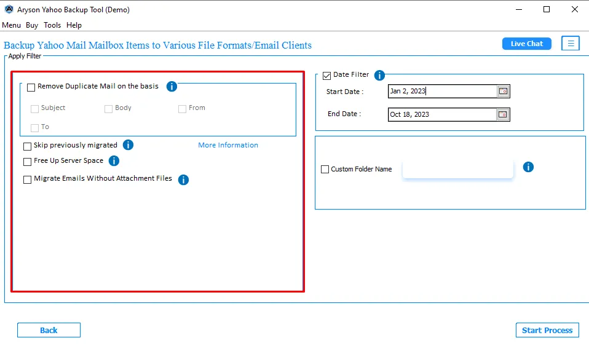Click the Live Chat button

coord(527,44)
